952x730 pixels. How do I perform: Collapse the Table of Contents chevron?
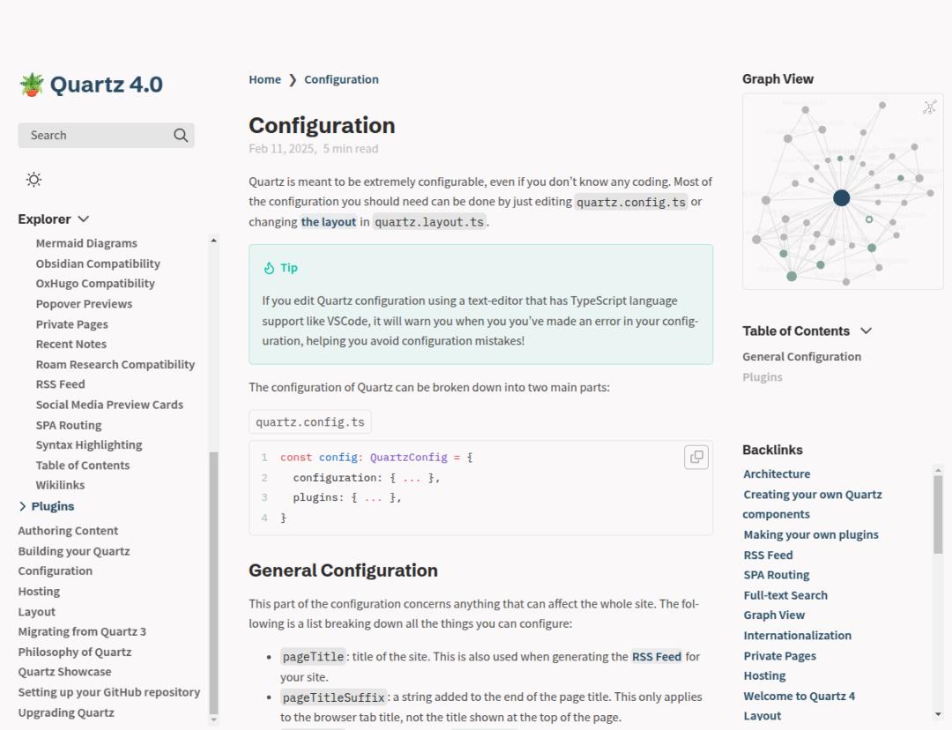[x=866, y=331]
